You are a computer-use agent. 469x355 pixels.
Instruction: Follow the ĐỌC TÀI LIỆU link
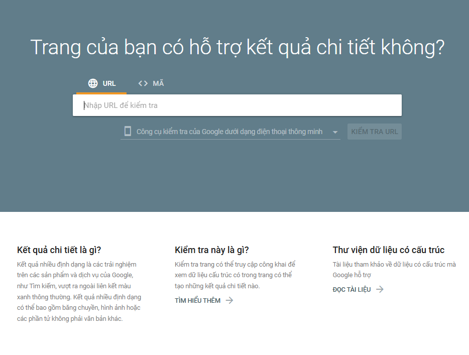point(351,289)
